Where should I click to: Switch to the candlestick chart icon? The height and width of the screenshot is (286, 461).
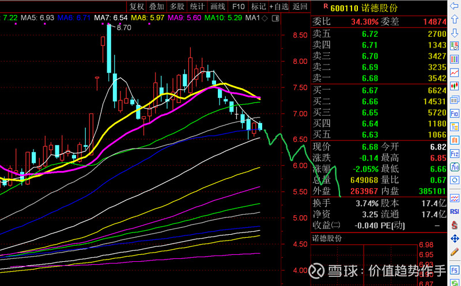click(x=454, y=86)
